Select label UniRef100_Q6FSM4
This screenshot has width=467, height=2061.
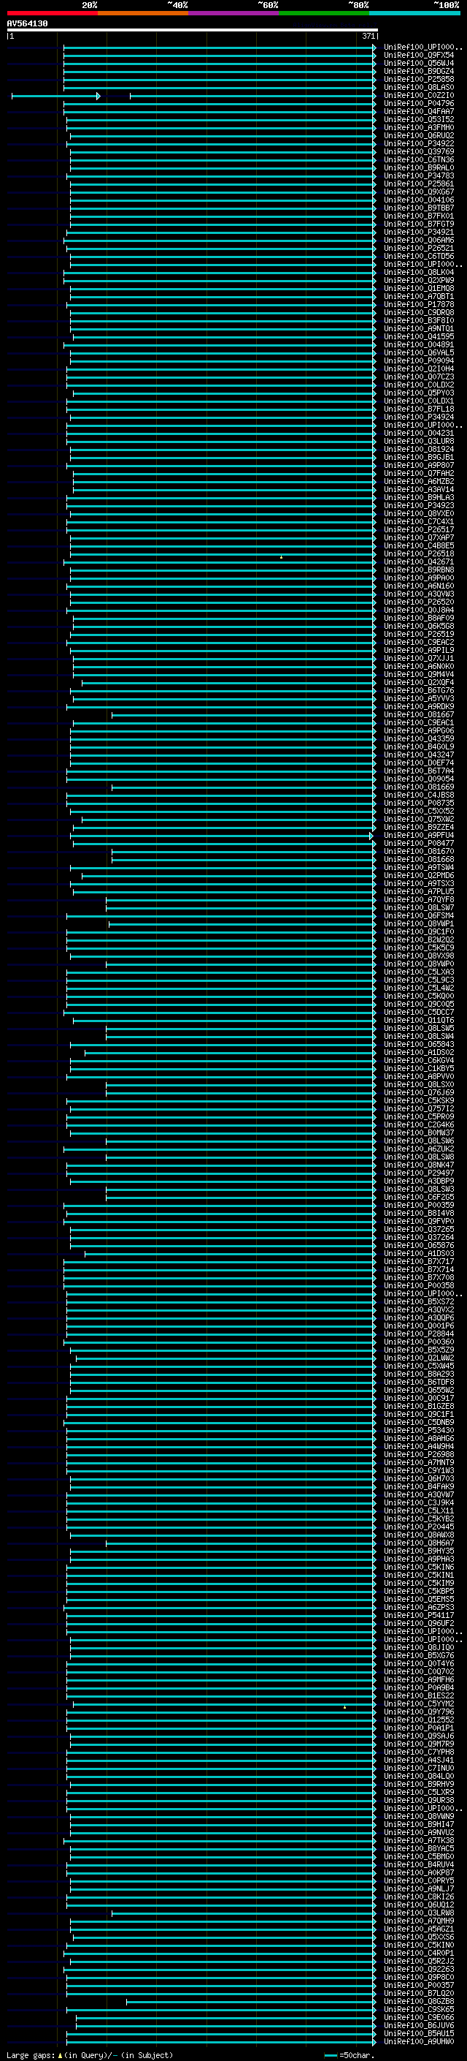pos(419,915)
